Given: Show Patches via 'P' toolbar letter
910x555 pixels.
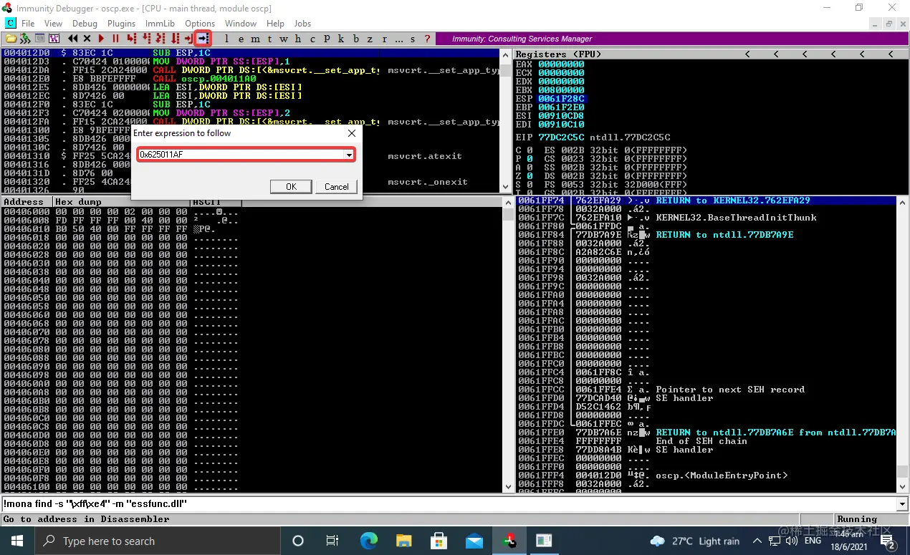Looking at the screenshot, I should click(327, 39).
